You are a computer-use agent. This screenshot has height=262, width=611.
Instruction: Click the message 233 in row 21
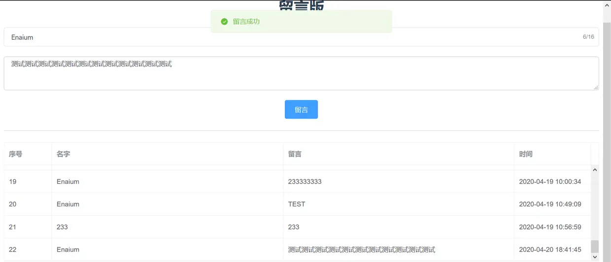tap(294, 227)
